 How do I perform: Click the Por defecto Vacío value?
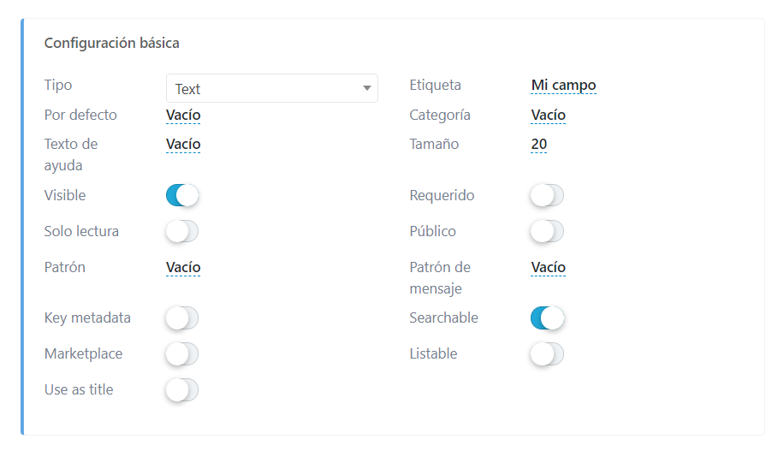point(183,116)
